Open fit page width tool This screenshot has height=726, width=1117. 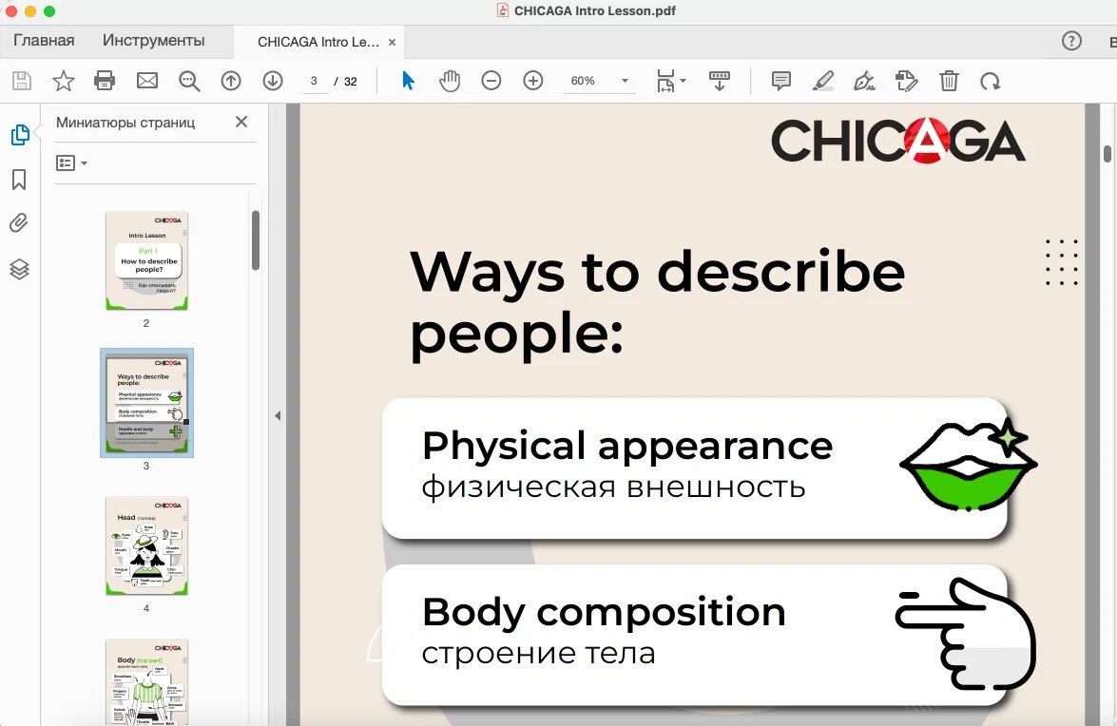(x=665, y=81)
